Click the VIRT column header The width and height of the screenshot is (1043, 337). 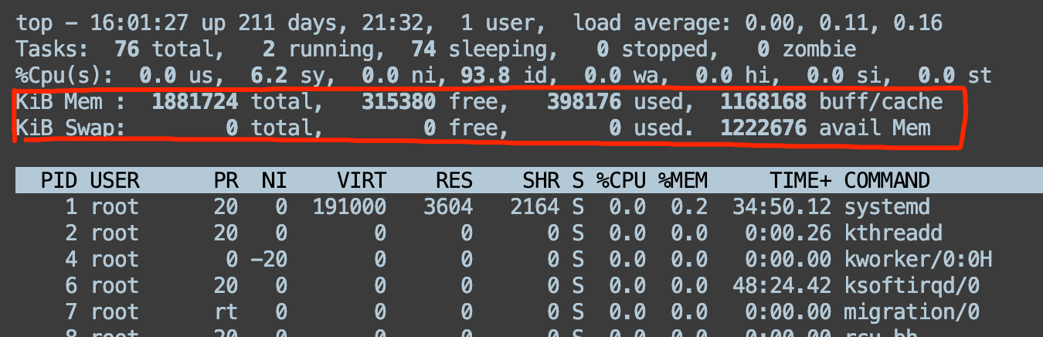click(x=361, y=181)
